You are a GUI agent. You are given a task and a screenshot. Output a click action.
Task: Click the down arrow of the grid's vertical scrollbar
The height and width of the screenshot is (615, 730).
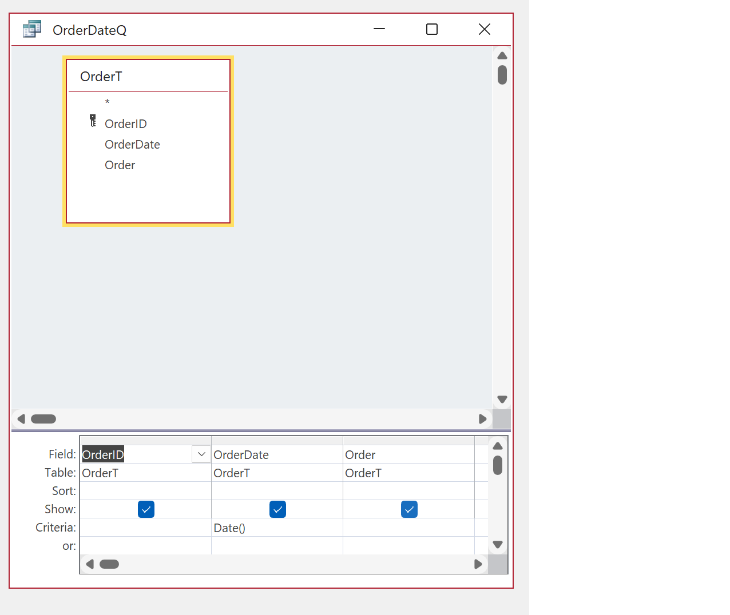pos(497,545)
